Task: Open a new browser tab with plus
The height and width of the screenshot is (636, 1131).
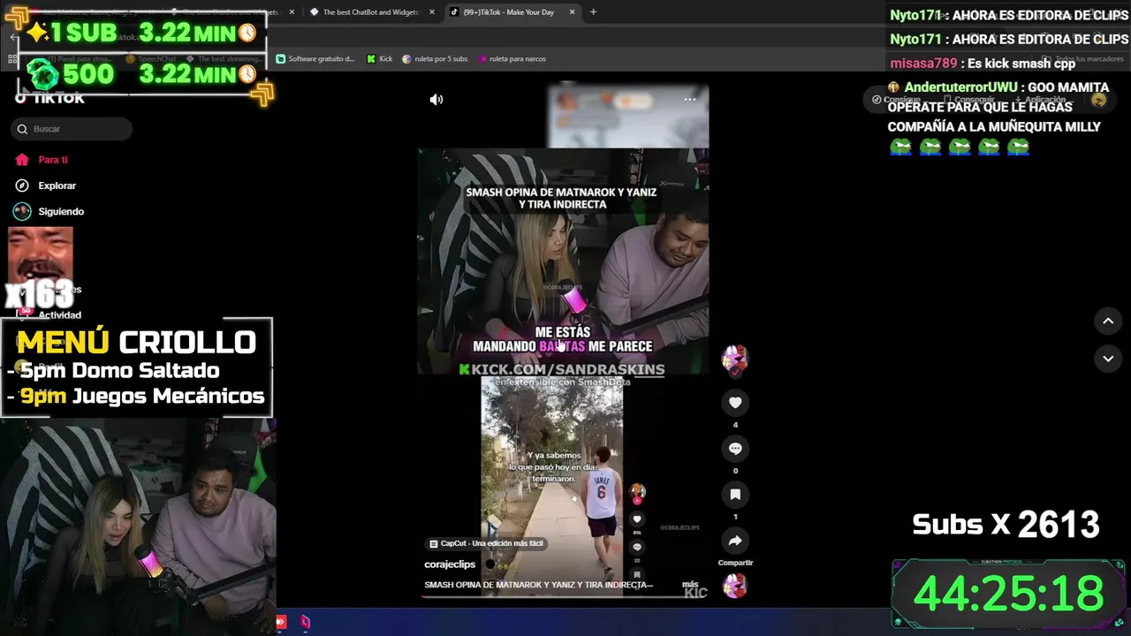Action: pos(593,12)
